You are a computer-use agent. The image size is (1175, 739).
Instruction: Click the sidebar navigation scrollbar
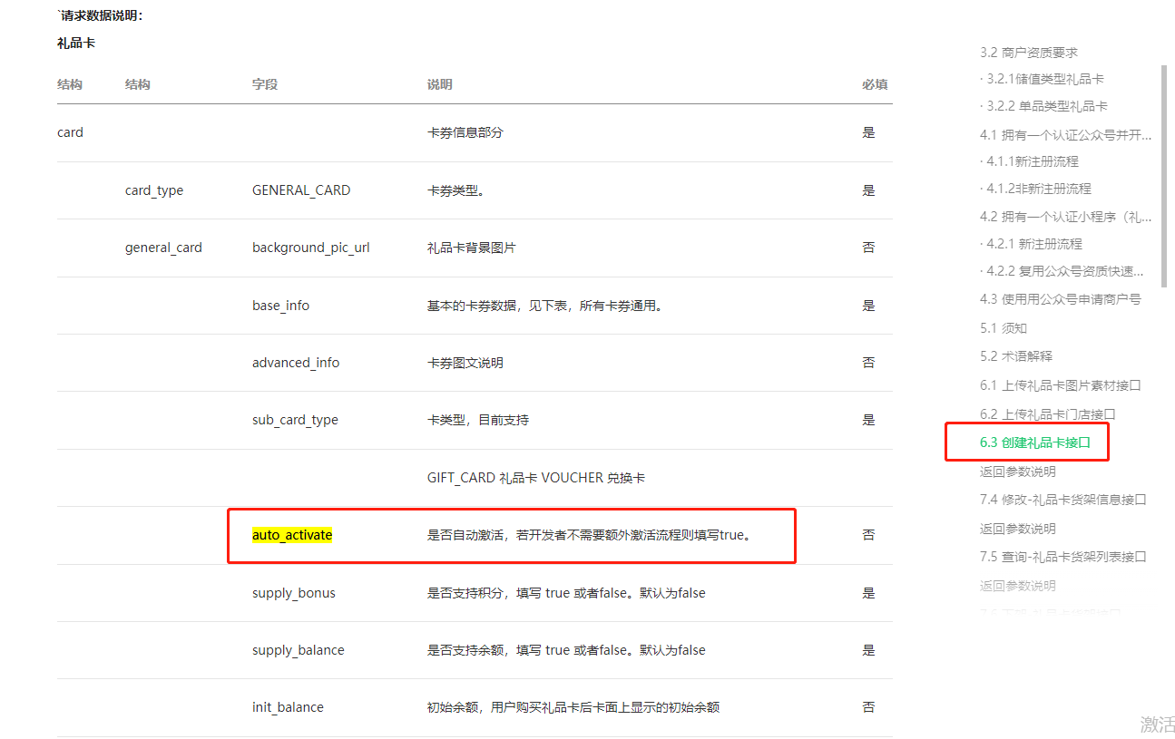click(x=1164, y=176)
